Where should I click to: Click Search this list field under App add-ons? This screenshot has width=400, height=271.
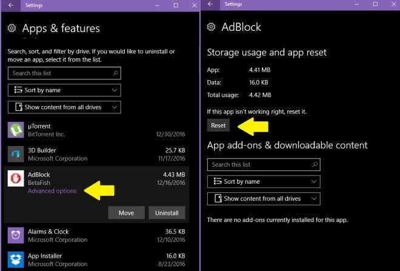click(264, 164)
